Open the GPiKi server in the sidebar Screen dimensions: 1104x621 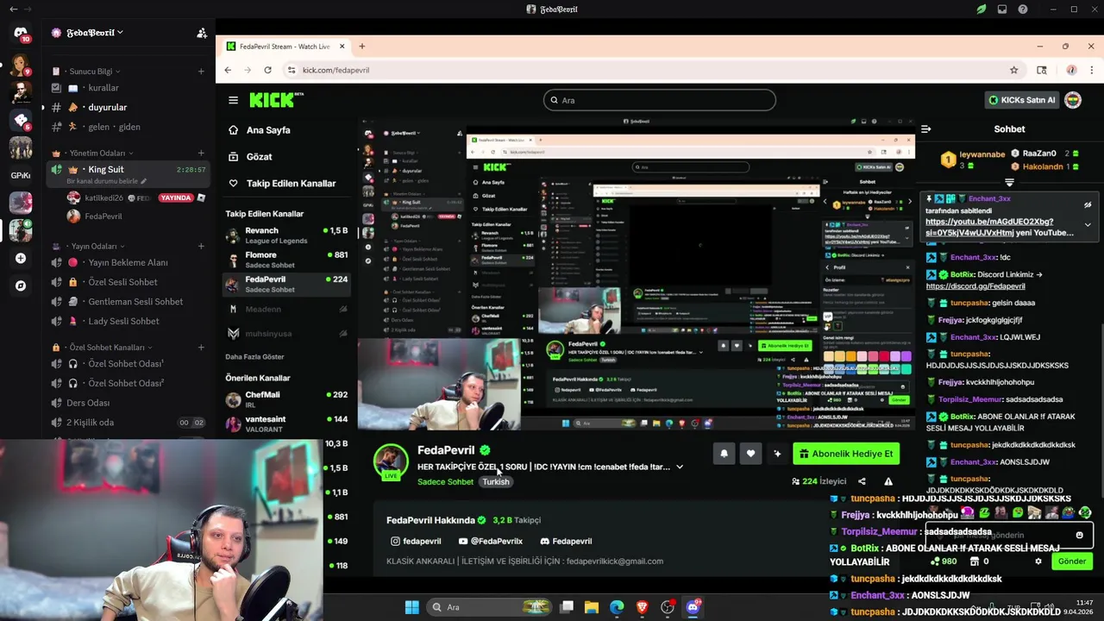click(21, 175)
